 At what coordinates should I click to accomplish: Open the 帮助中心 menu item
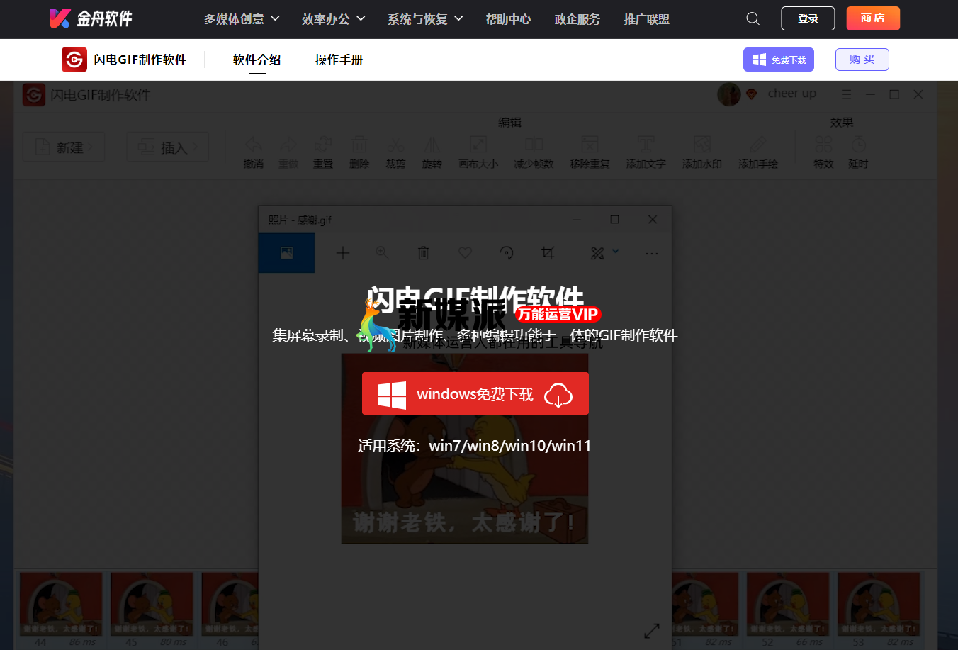508,19
